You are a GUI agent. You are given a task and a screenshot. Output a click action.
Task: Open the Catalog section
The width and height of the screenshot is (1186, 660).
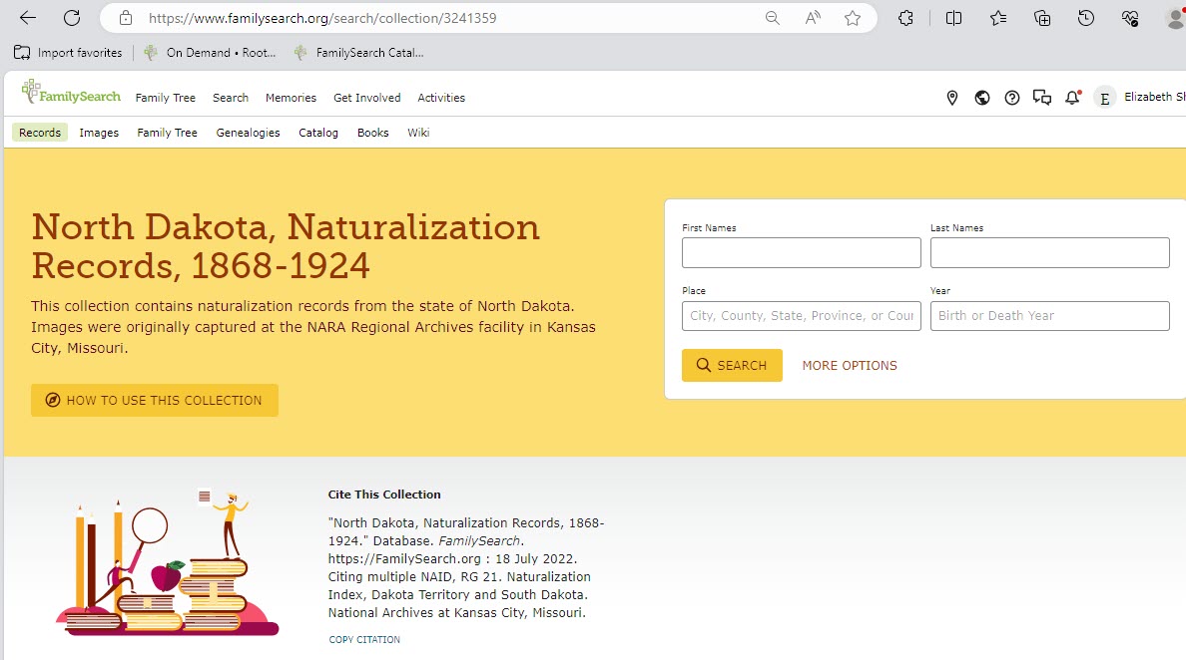point(317,132)
